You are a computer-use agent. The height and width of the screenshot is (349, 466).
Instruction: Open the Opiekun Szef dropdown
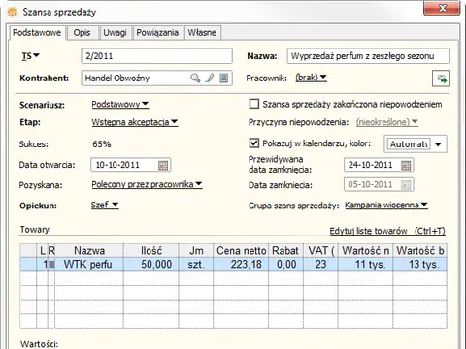[105, 205]
